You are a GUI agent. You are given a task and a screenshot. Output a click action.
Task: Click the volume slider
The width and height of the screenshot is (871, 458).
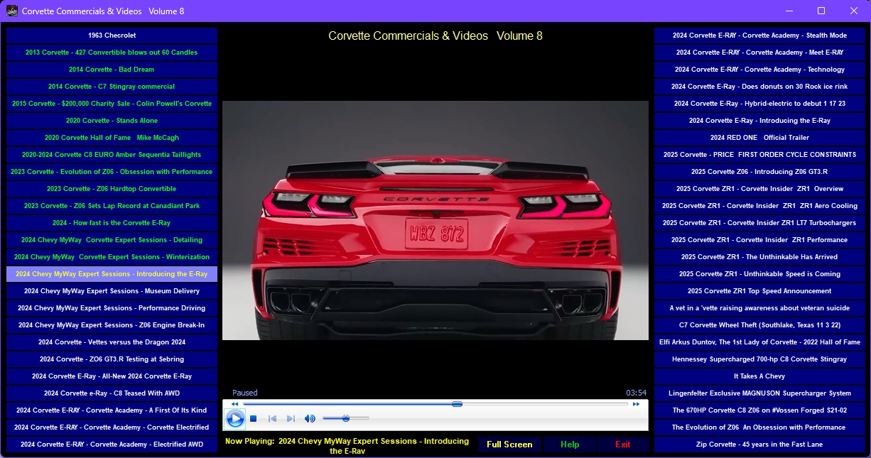tap(346, 419)
